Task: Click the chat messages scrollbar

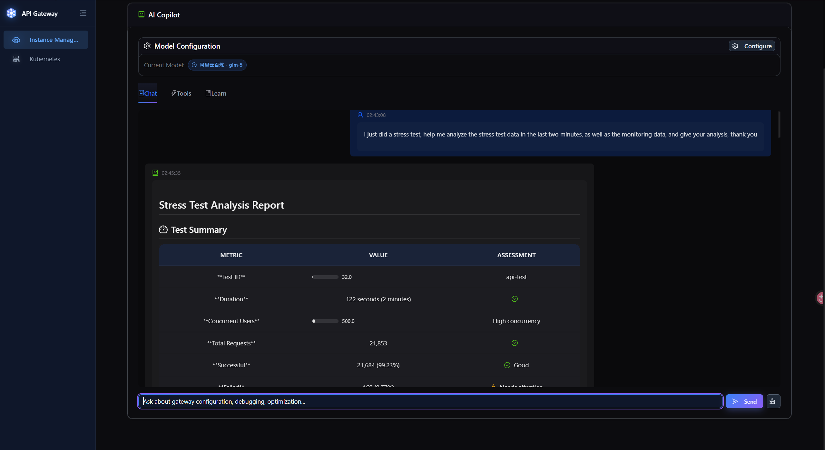Action: coord(779,125)
